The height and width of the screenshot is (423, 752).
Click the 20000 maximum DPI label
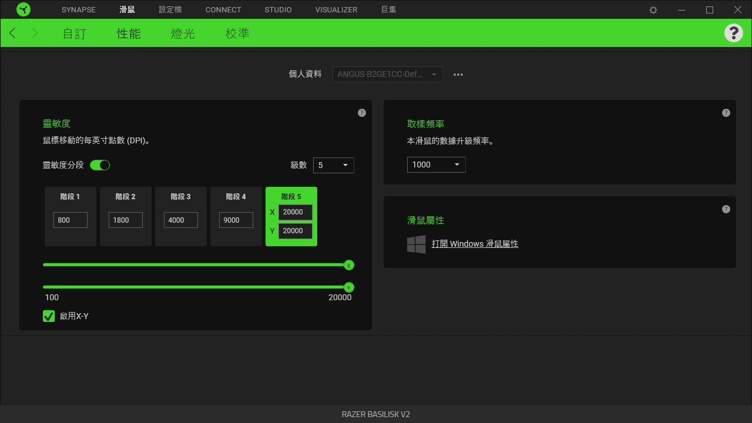point(340,297)
